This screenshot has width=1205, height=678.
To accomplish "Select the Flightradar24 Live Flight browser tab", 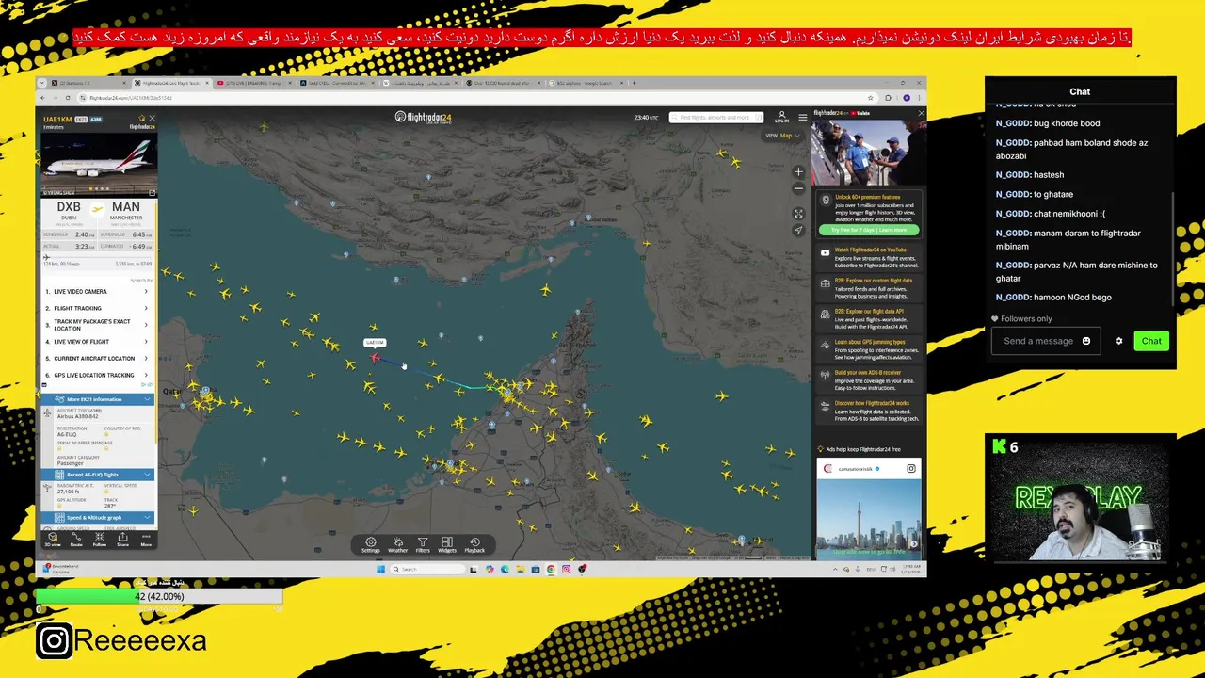I will click(170, 83).
